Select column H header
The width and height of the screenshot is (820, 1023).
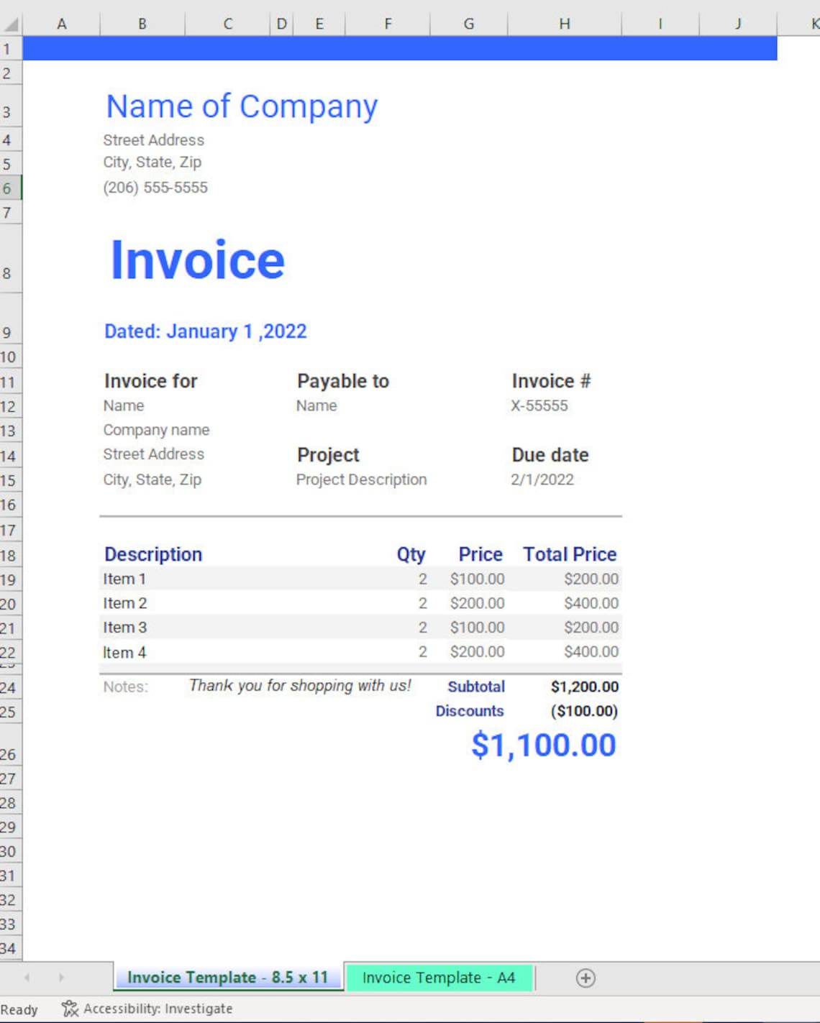coord(565,24)
